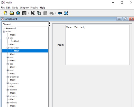Open the Help menu
The width and height of the screenshot is (134, 107).
click(x=43, y=8)
